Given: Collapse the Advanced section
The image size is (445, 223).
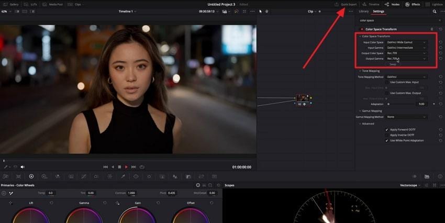Looking at the screenshot, I should click(x=360, y=124).
